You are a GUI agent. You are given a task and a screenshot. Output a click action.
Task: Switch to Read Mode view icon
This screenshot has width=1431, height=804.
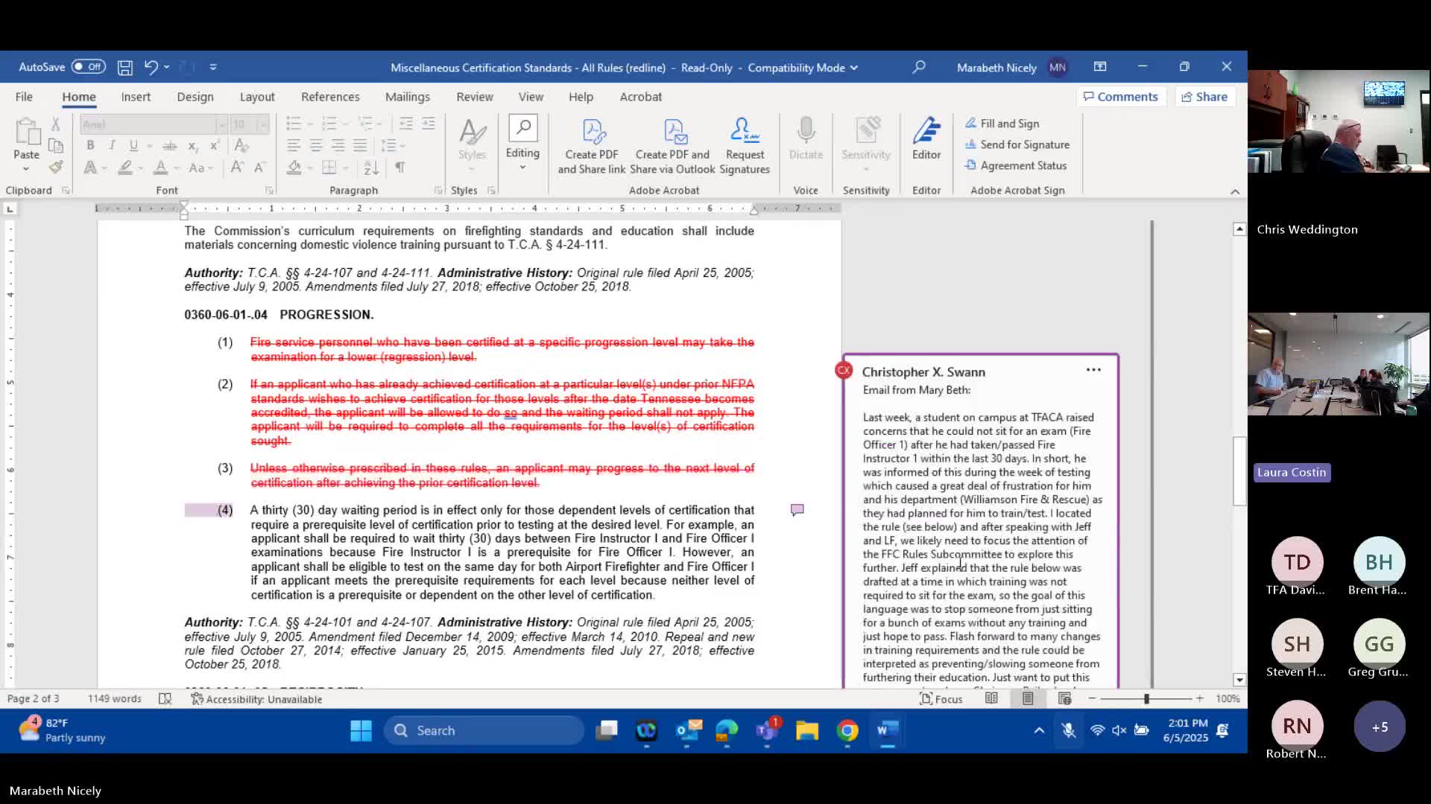[x=991, y=699]
